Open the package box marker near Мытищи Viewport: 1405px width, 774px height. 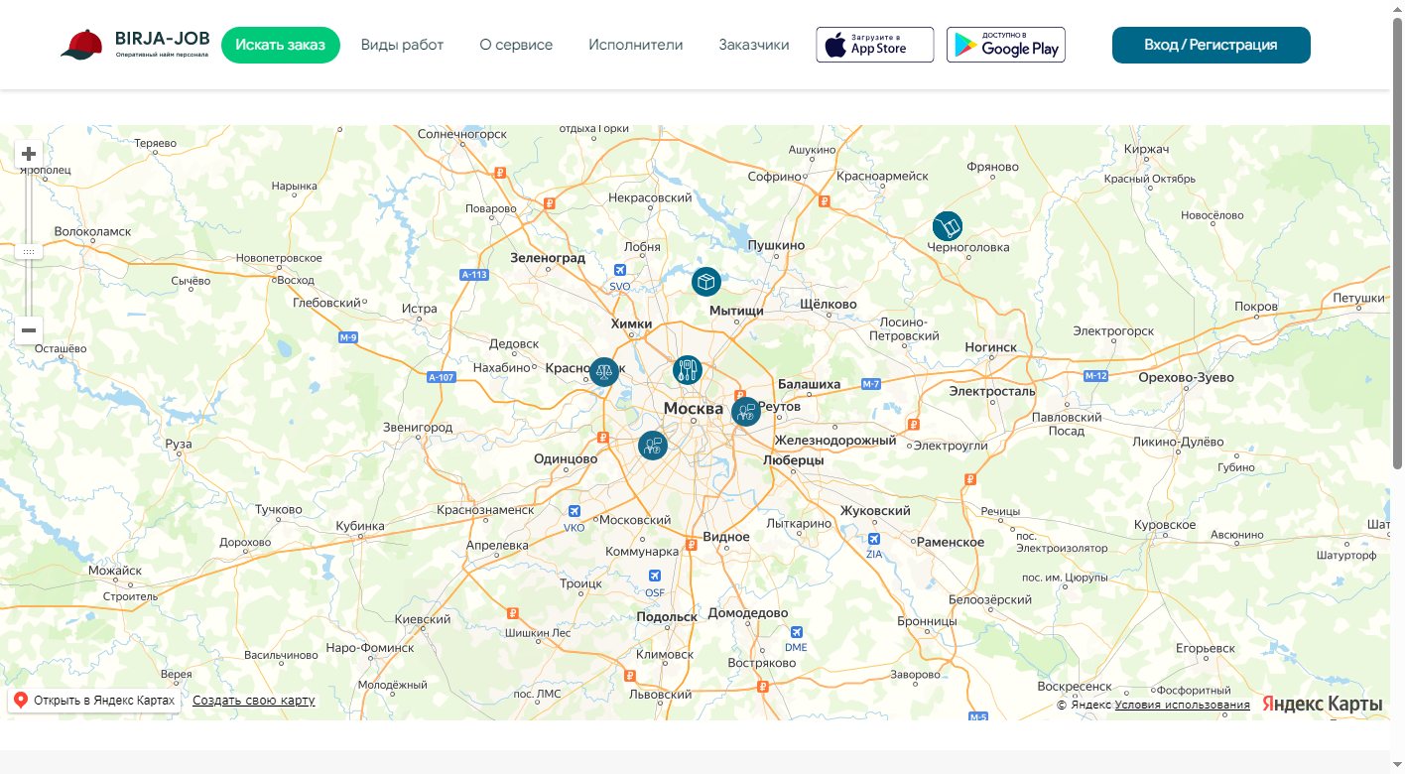(x=705, y=282)
